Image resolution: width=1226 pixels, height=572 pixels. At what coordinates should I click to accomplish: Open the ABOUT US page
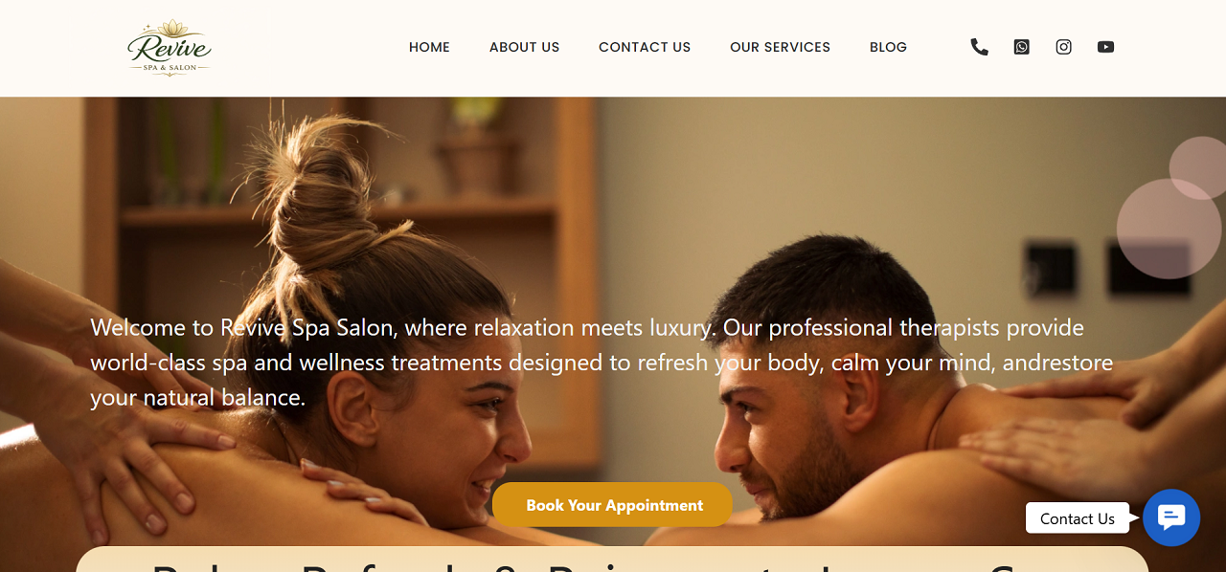pos(524,47)
